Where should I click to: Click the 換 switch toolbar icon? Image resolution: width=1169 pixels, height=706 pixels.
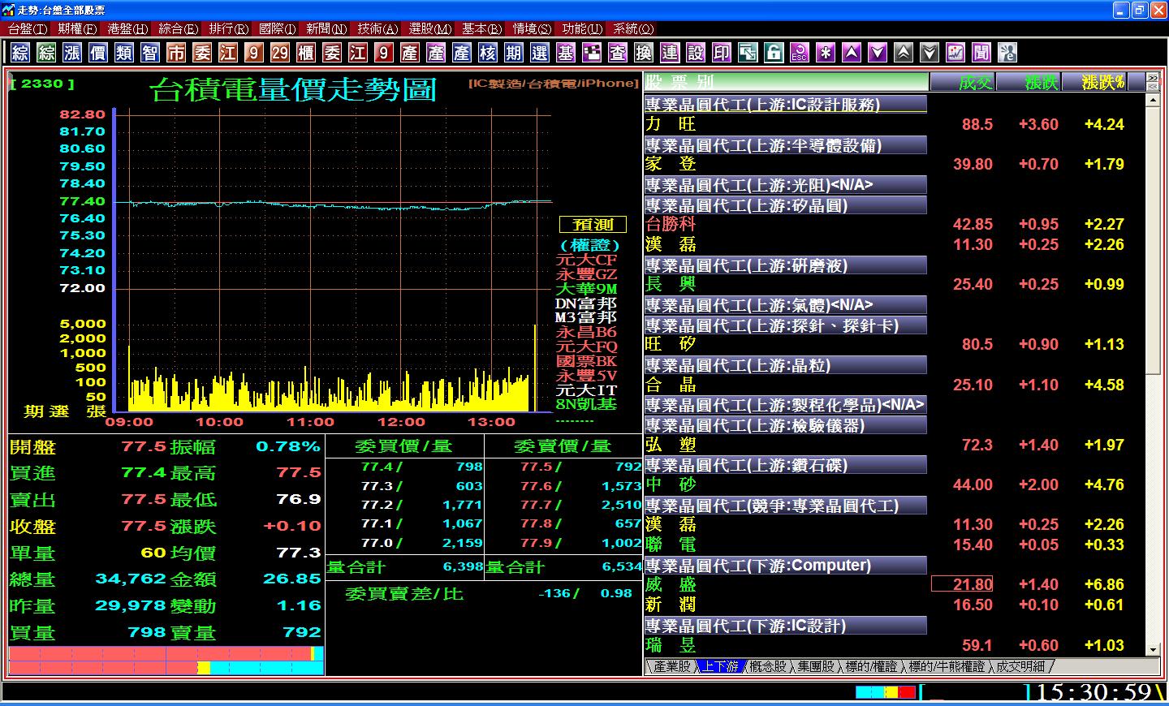click(x=644, y=53)
